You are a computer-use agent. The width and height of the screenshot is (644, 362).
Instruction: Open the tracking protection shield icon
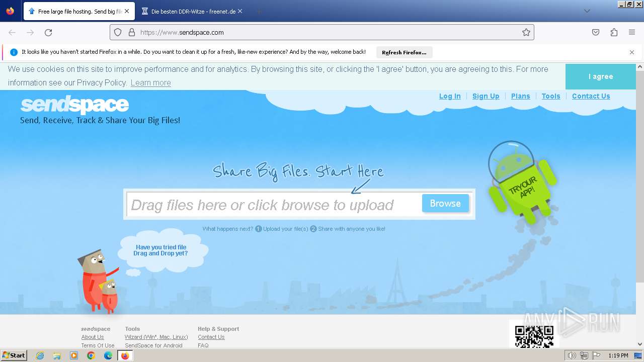(118, 32)
